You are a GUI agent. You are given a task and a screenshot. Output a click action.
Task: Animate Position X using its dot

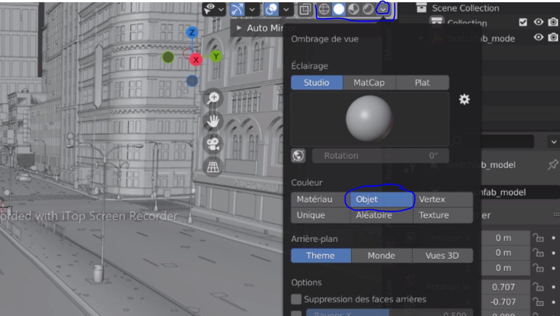tap(553, 239)
